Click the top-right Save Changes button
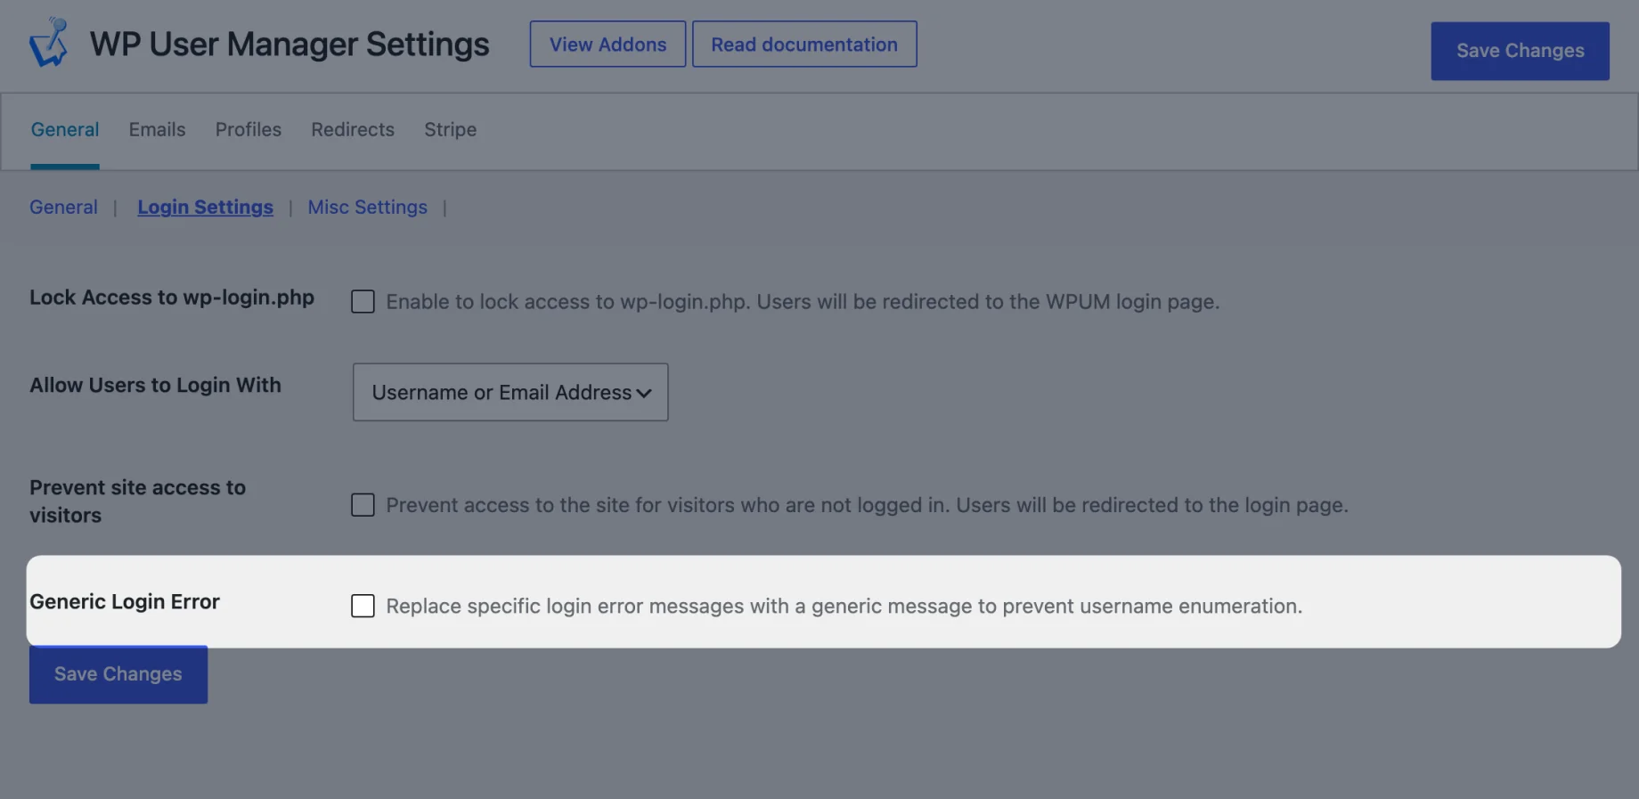Image resolution: width=1639 pixels, height=799 pixels. pos(1520,51)
